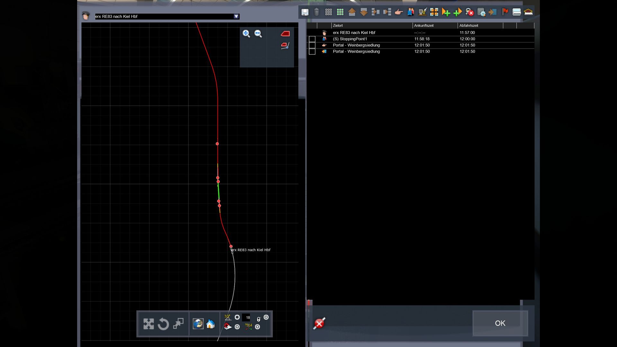The image size is (617, 347).
Task: Click the save timetable floppy icon
Action: 305,12
